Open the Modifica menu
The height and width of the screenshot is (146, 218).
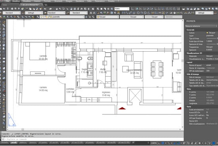[16, 1]
